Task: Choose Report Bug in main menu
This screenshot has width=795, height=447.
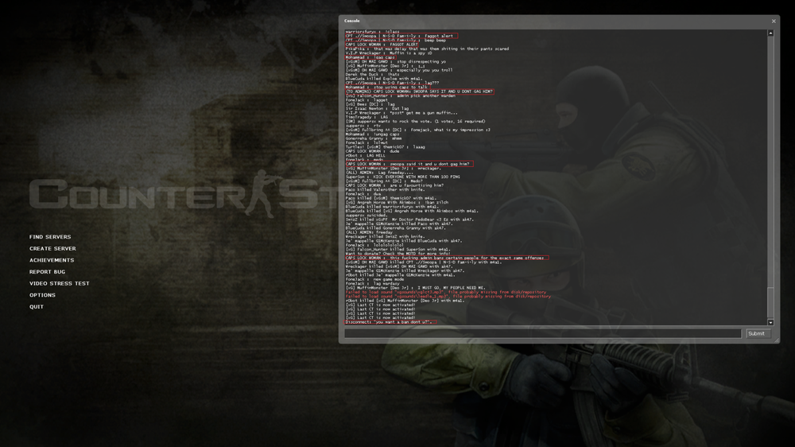Action: point(47,272)
